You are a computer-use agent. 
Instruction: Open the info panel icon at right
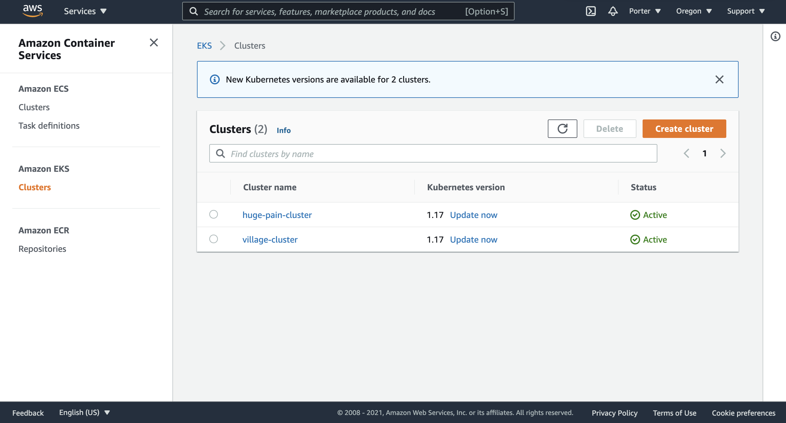point(775,36)
